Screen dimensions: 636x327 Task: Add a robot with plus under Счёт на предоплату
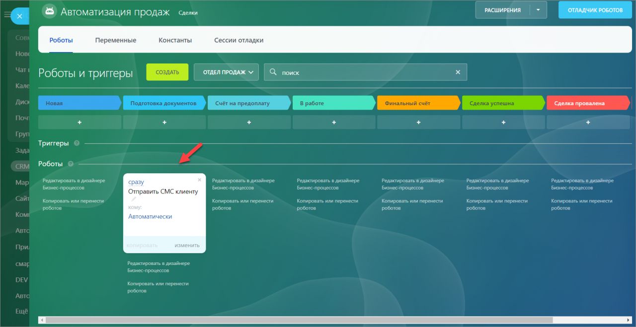click(249, 122)
